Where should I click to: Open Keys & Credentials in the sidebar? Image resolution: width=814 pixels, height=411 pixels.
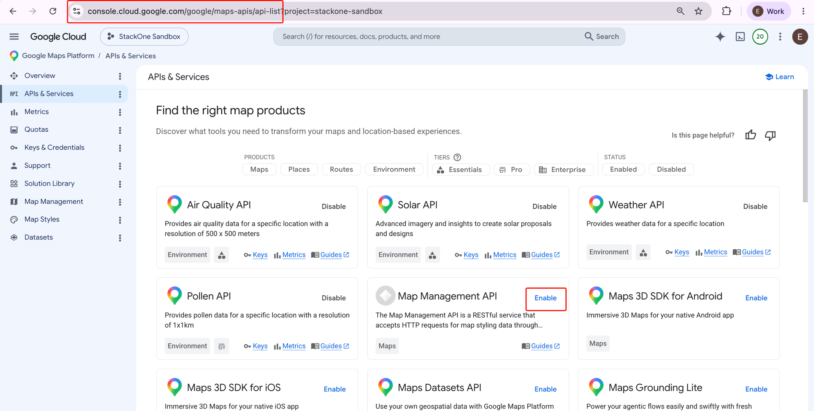(54, 147)
